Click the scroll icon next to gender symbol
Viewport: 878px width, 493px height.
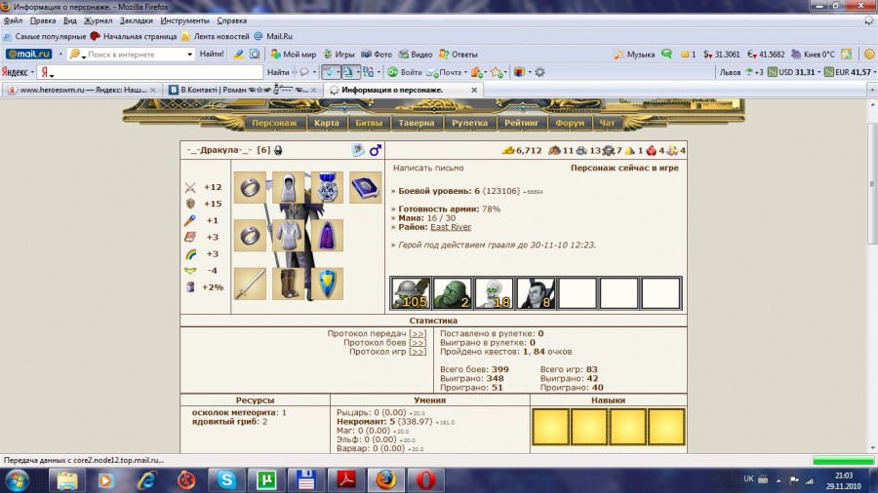(358, 150)
